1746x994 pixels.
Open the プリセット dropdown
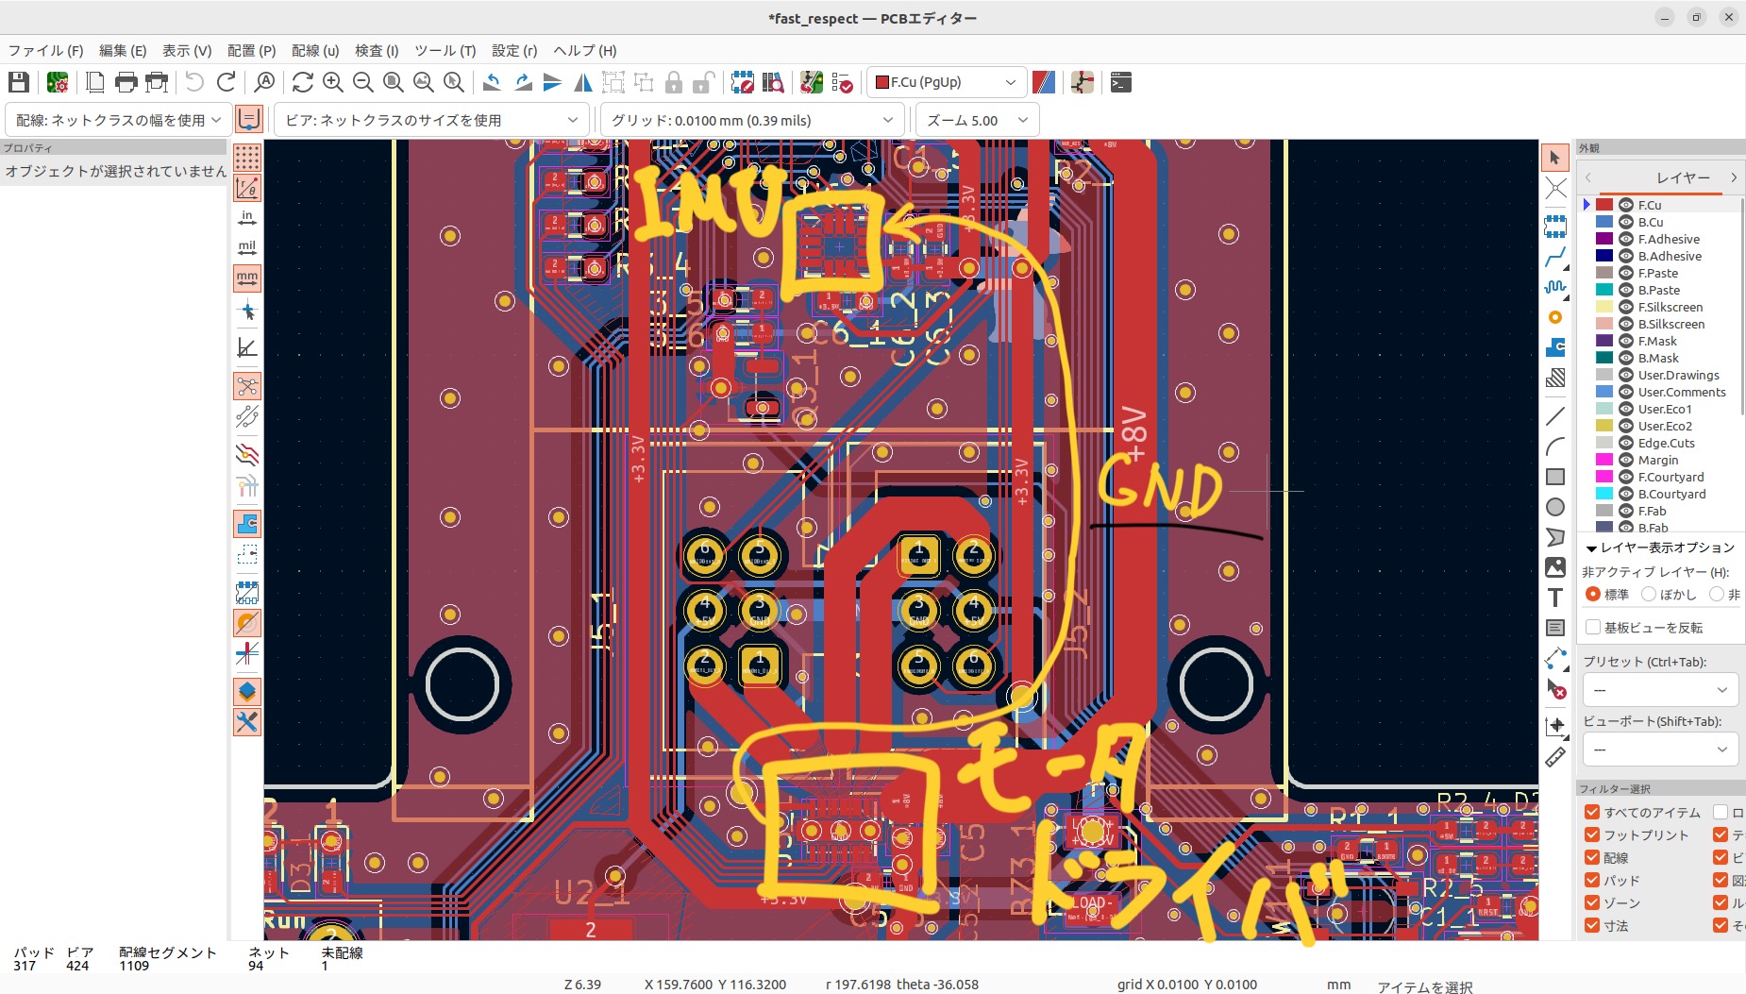[x=1660, y=690]
